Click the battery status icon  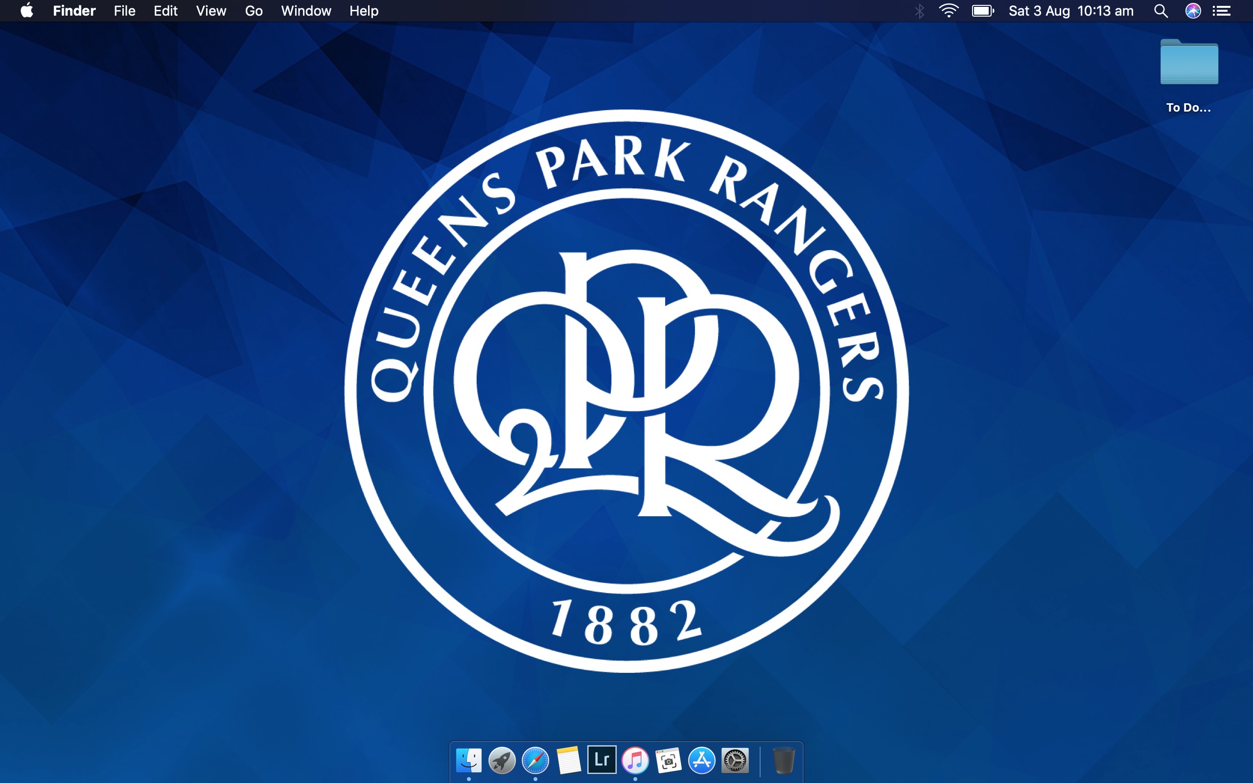(982, 11)
